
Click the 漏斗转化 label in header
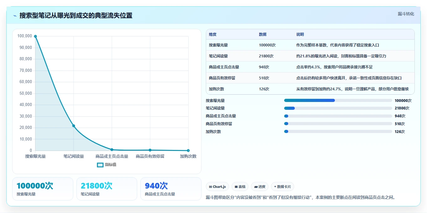pyautogui.click(x=406, y=14)
